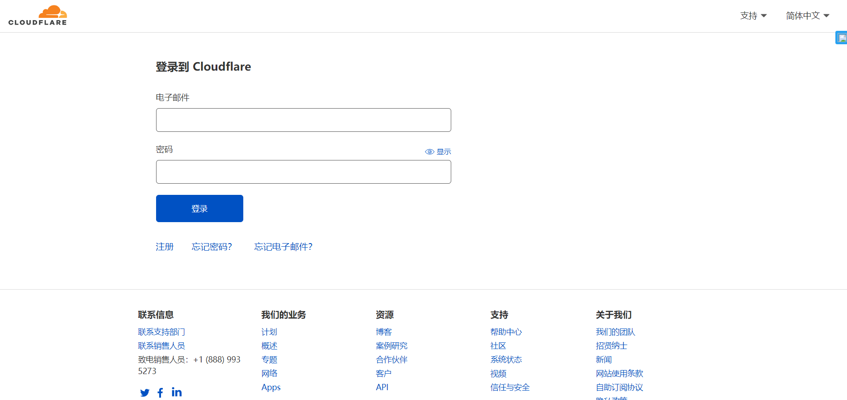Image resolution: width=847 pixels, height=400 pixels.
Task: Open 联系销售人员 footer link
Action: tap(161, 346)
